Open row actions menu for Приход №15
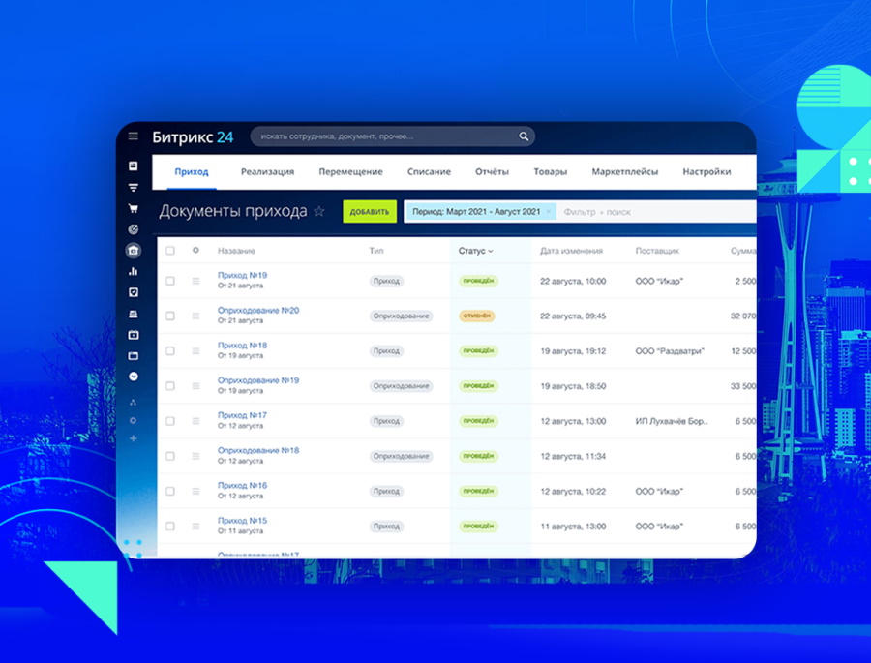871x663 pixels. (195, 526)
